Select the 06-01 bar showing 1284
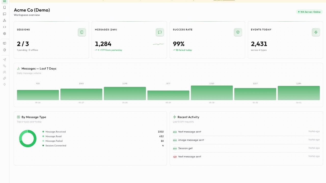Image resolution: width=326 pixels, height=183 pixels. pos(299,93)
